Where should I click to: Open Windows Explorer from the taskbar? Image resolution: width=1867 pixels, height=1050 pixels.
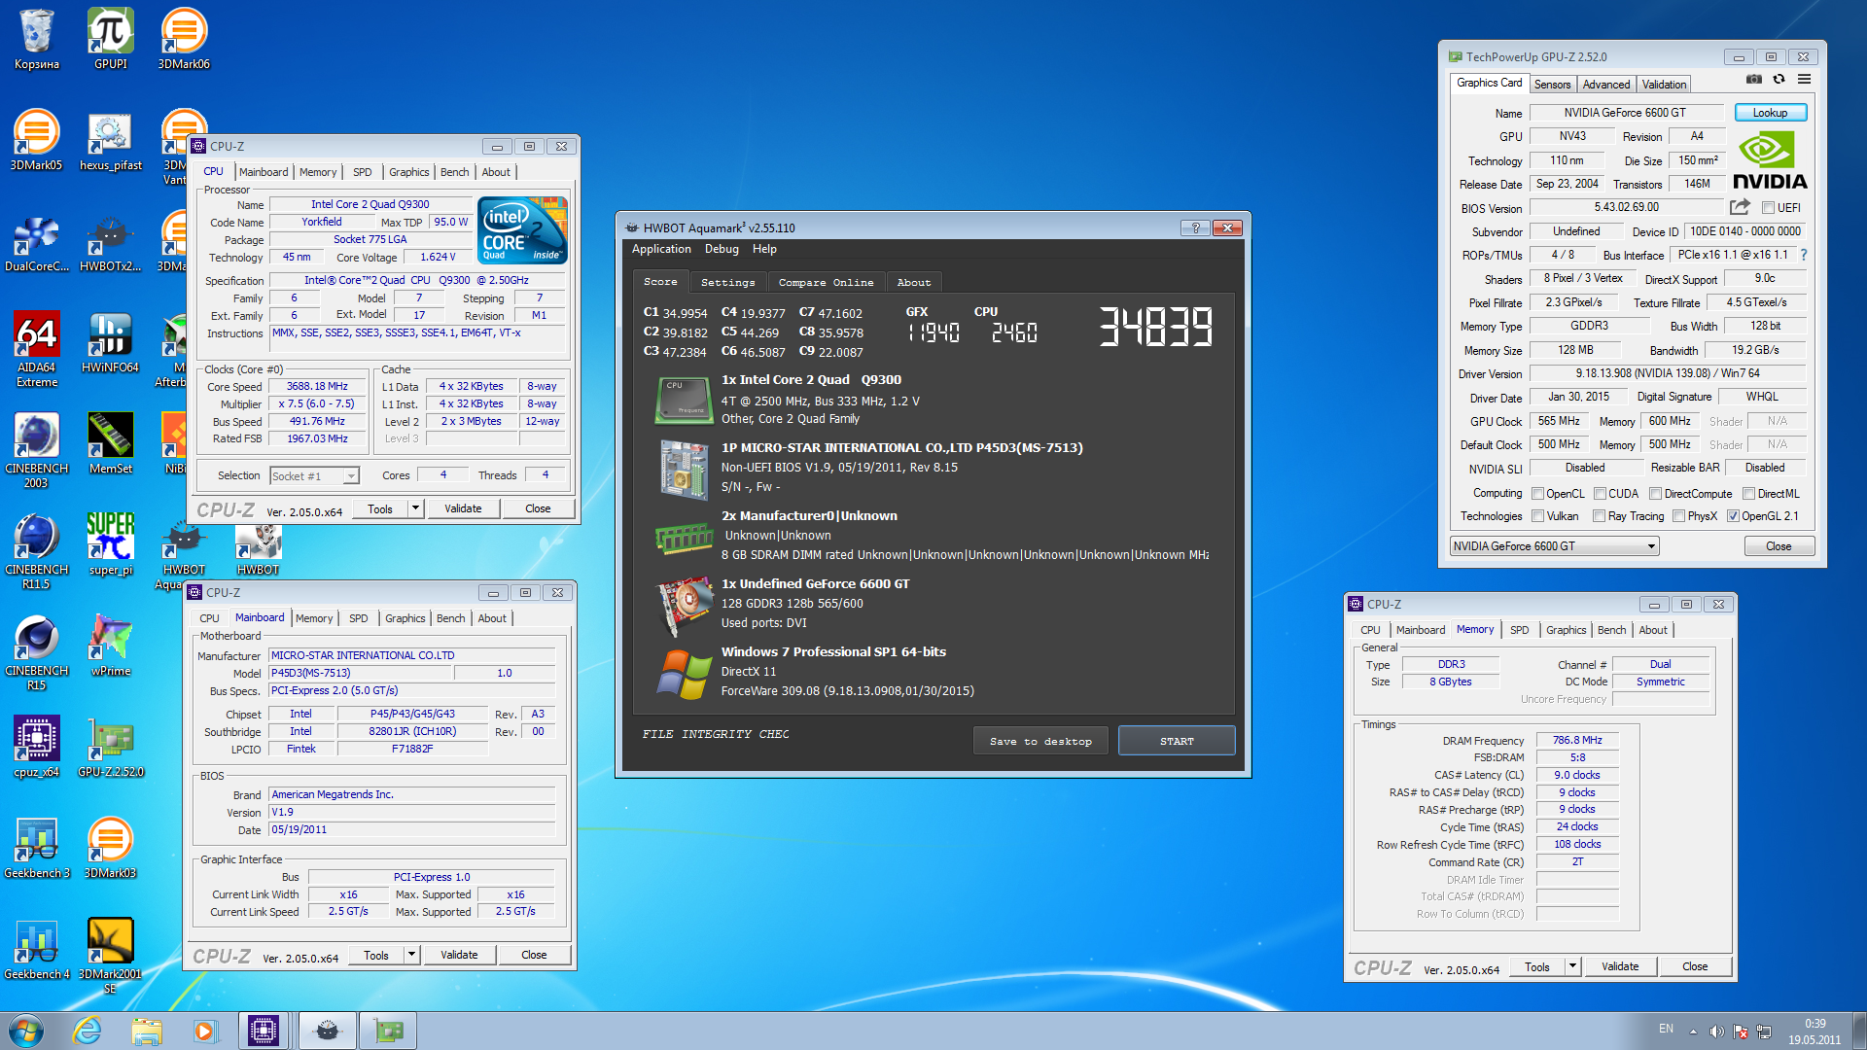147,1031
